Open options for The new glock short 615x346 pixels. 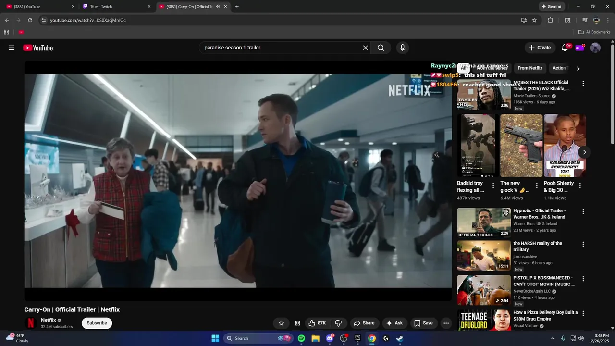point(536,185)
